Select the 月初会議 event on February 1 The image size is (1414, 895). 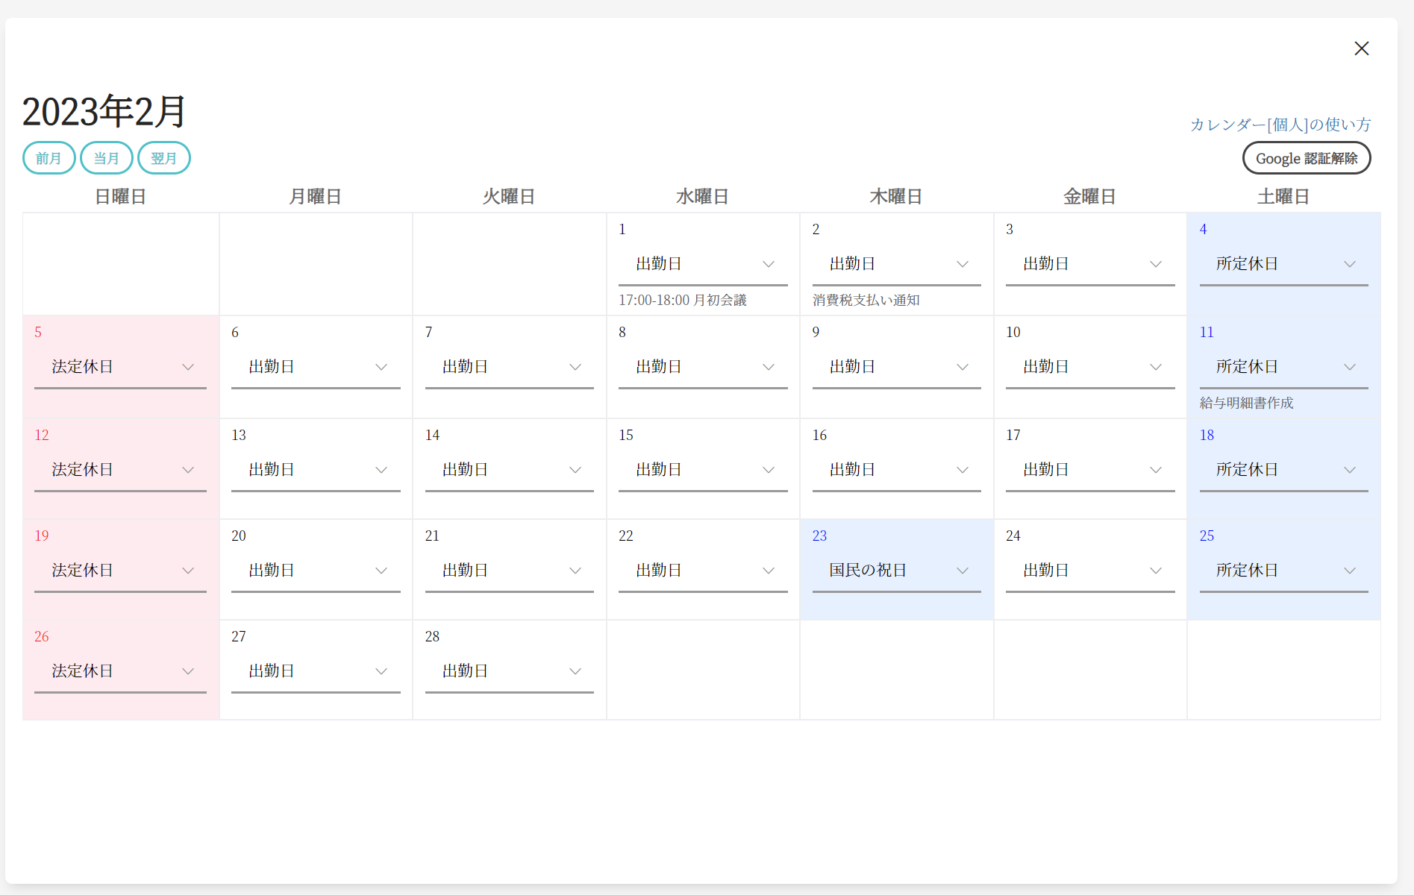coord(682,300)
